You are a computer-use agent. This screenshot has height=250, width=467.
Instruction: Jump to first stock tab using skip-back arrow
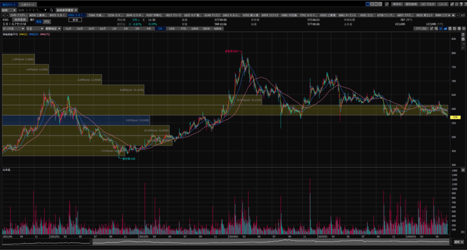[3, 15]
